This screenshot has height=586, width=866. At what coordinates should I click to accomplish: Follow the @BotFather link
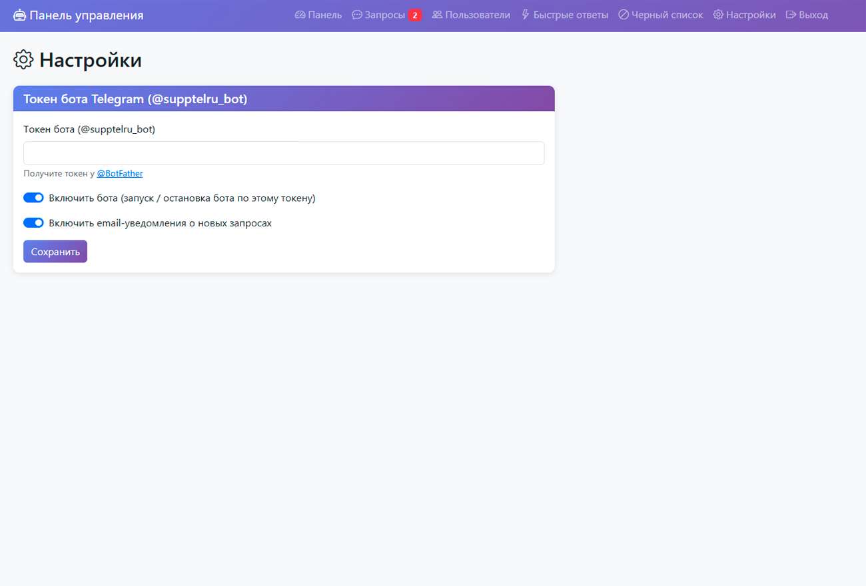[x=120, y=174]
